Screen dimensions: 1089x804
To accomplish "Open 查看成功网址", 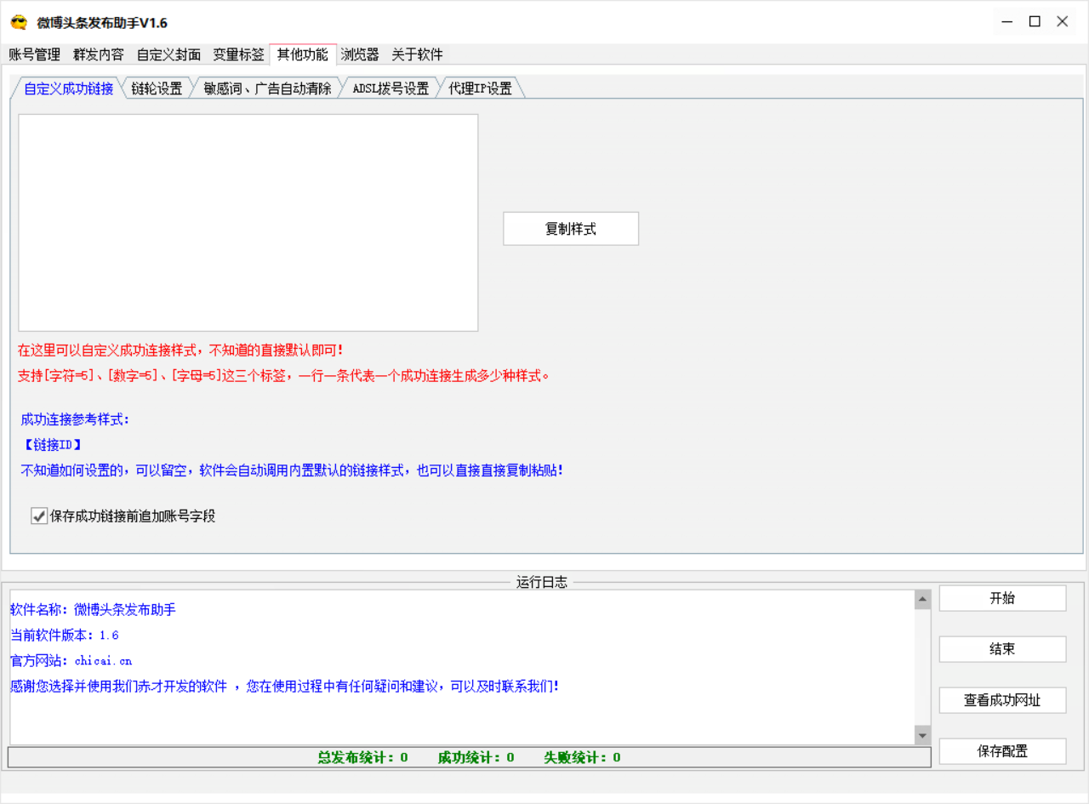I will [x=1002, y=700].
